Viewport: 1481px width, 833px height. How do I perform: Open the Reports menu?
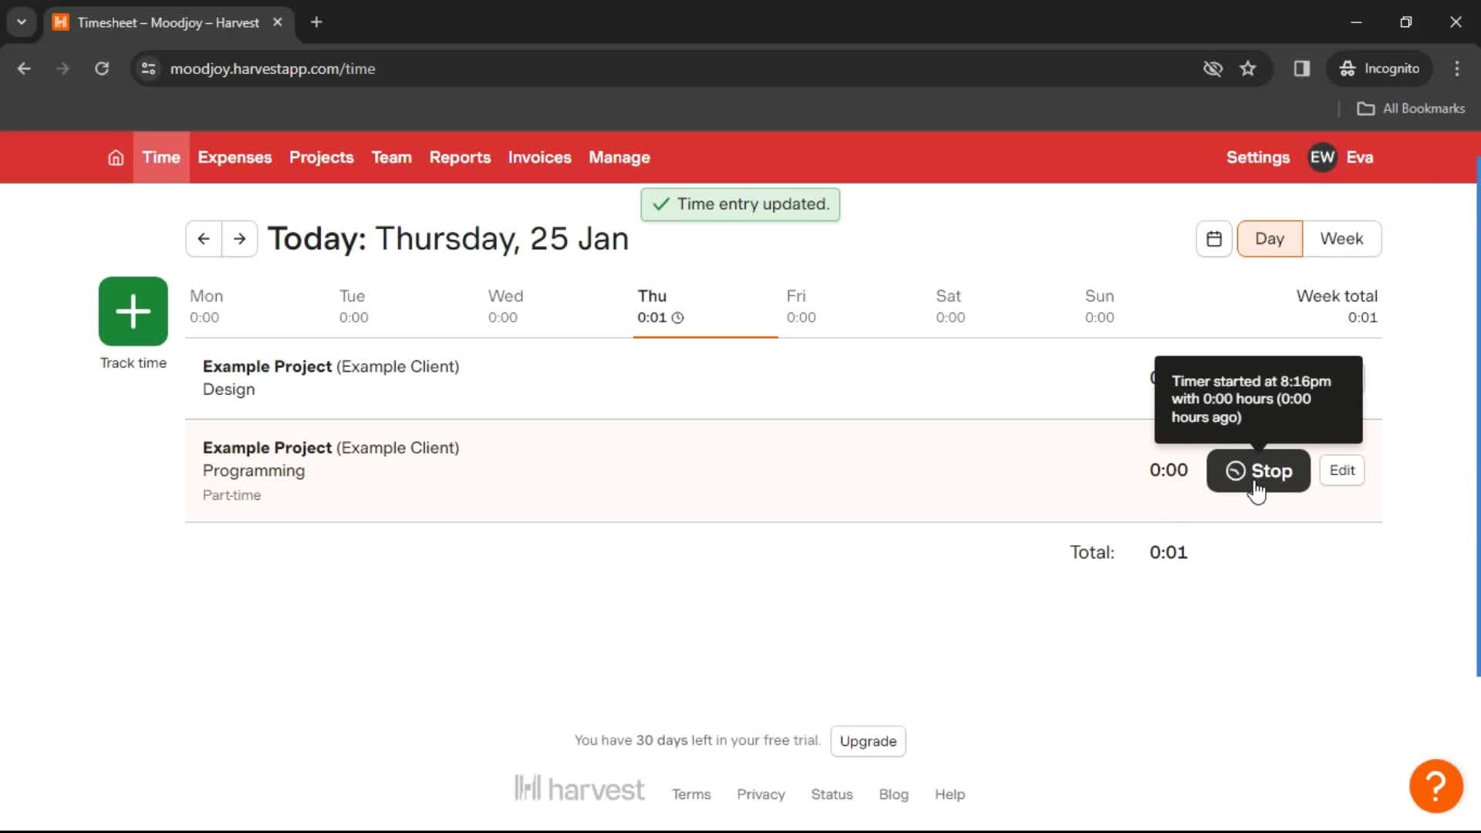click(x=460, y=157)
